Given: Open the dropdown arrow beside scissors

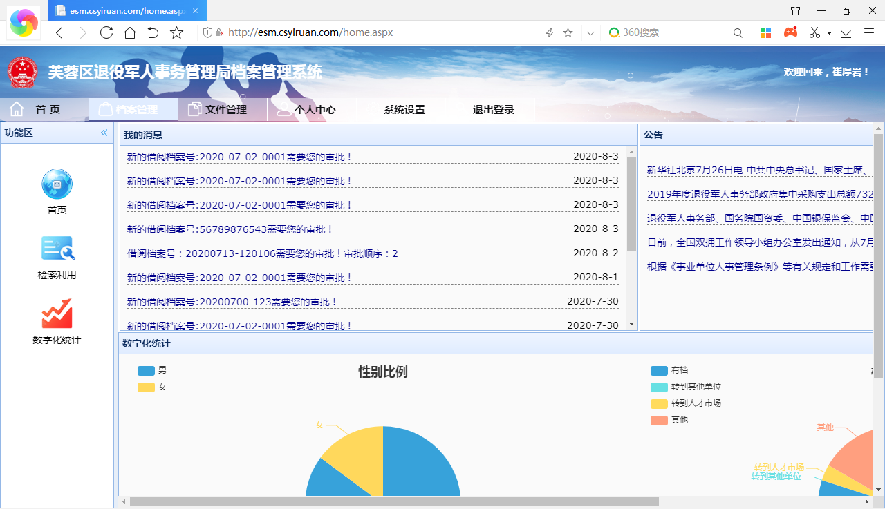Looking at the screenshot, I should [829, 33].
